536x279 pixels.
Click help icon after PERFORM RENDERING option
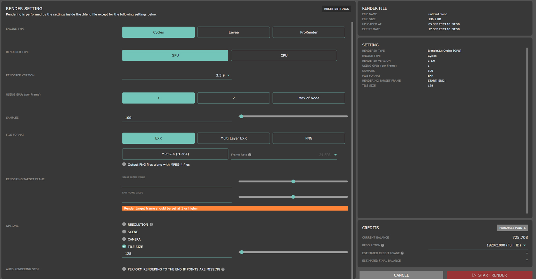click(223, 269)
